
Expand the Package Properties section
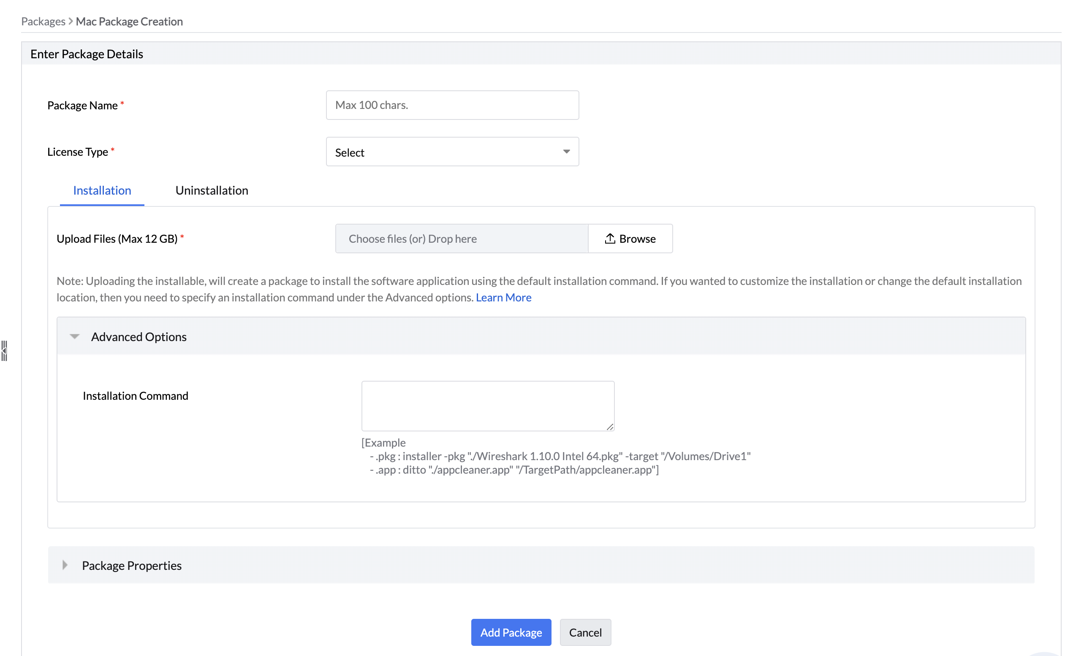pos(65,565)
